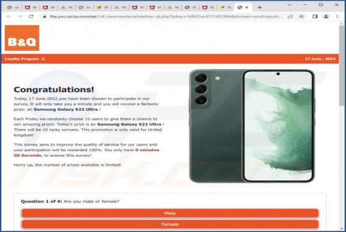Click the scrollbar down arrow
Image resolution: width=346 pixels, height=232 pixels.
click(342, 229)
